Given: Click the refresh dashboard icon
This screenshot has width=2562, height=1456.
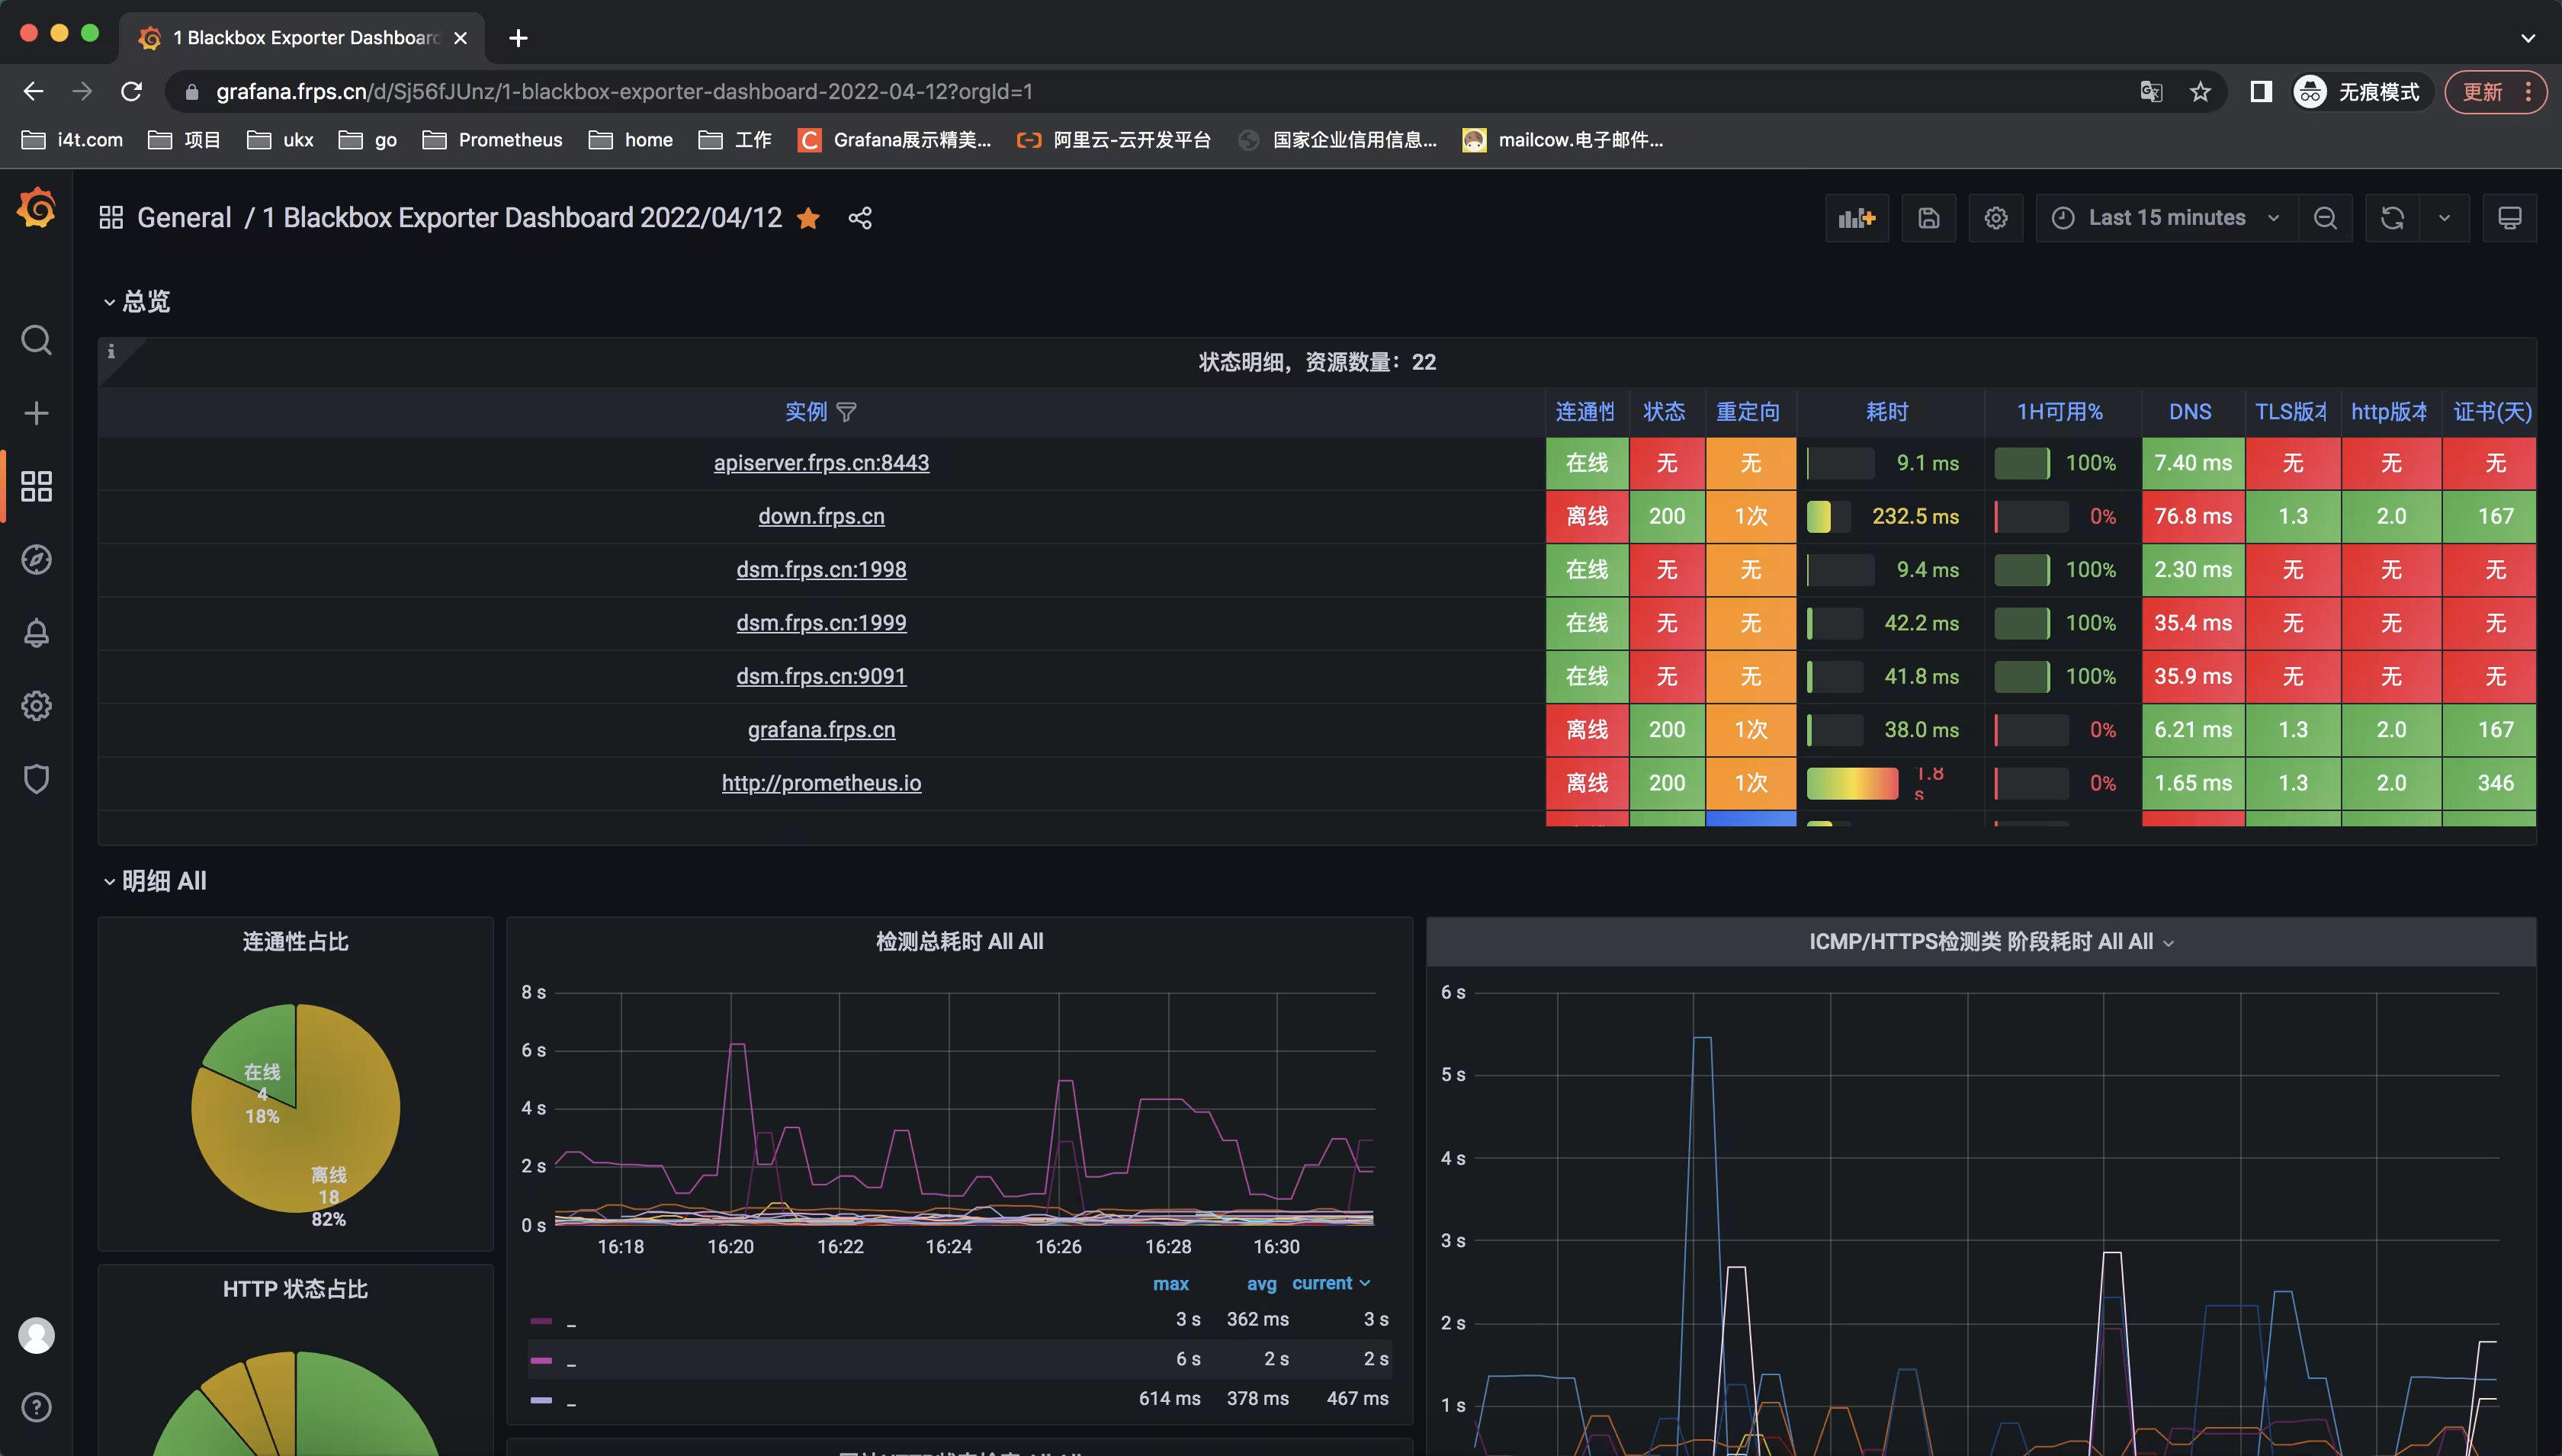Looking at the screenshot, I should 2392,218.
